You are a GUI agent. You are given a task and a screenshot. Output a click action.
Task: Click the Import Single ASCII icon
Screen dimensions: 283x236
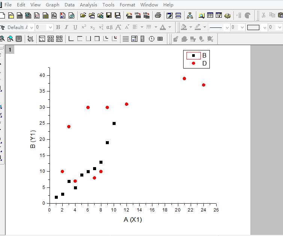138,15
